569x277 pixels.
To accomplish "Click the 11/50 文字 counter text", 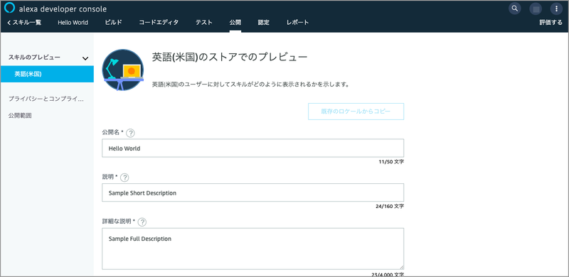I will 390,162.
